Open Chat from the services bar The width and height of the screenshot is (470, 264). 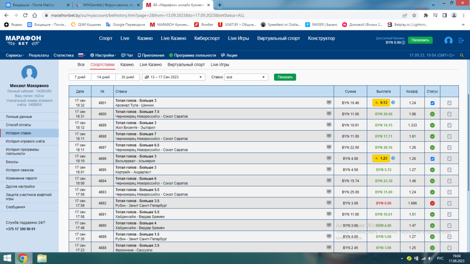tap(127, 55)
